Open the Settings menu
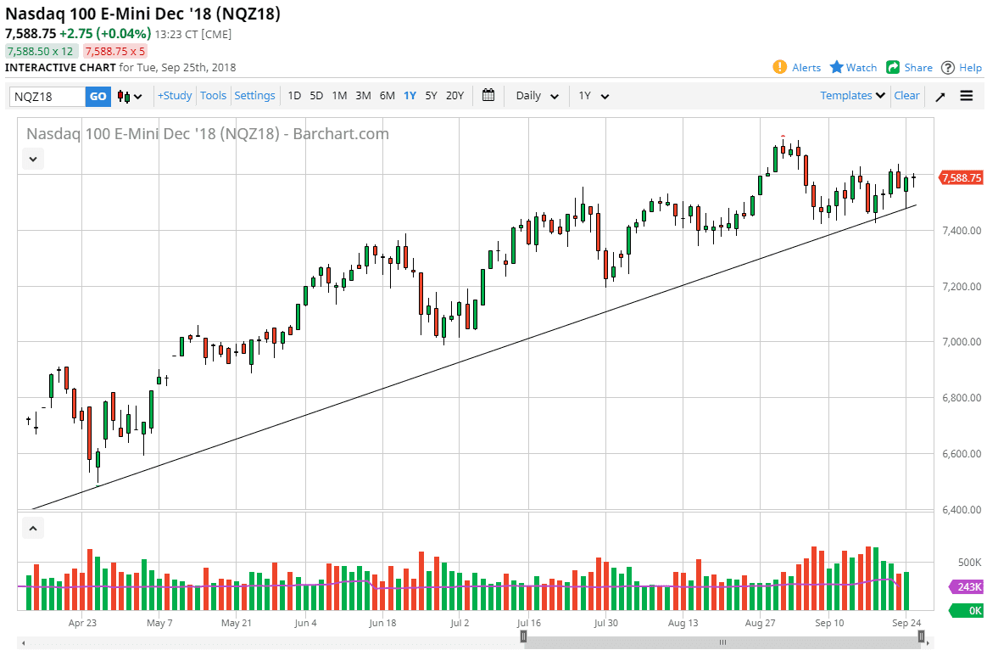Image resolution: width=987 pixels, height=650 pixels. [x=254, y=96]
